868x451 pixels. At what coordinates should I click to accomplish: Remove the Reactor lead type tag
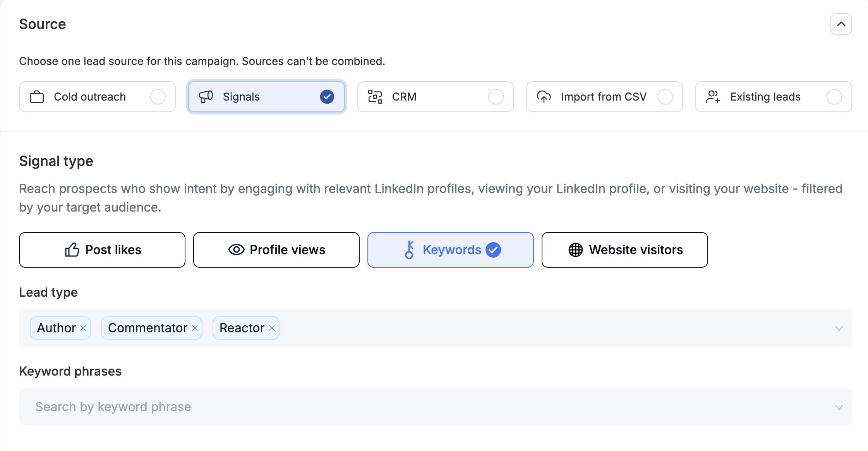coord(272,328)
